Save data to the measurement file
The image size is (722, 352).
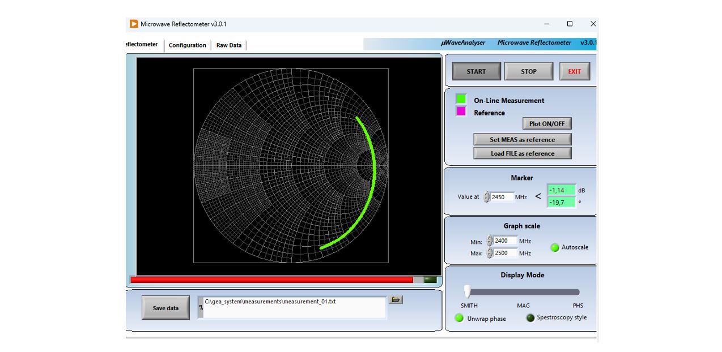pos(165,308)
